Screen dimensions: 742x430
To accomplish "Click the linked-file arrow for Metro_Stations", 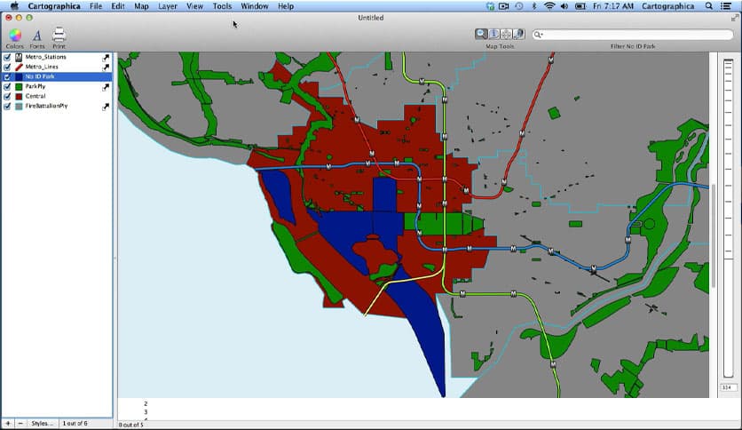I will click(x=106, y=58).
